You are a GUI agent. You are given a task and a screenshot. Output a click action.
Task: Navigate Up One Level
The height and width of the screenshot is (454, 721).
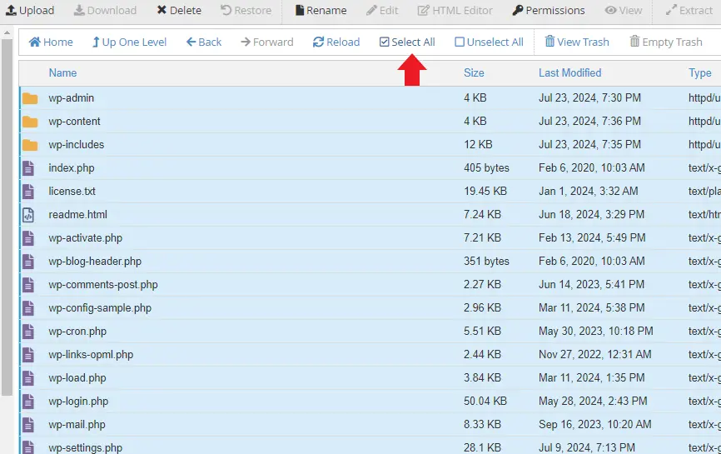coord(129,42)
